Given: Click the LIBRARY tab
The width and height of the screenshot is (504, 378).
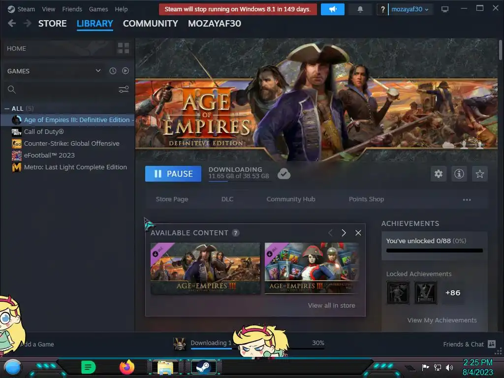Looking at the screenshot, I should tap(95, 24).
